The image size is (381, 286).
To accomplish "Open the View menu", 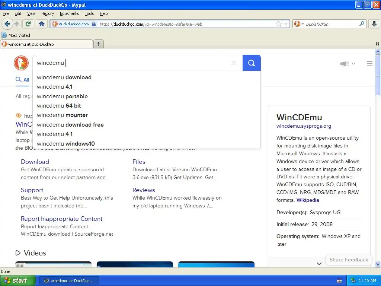I will (31, 13).
